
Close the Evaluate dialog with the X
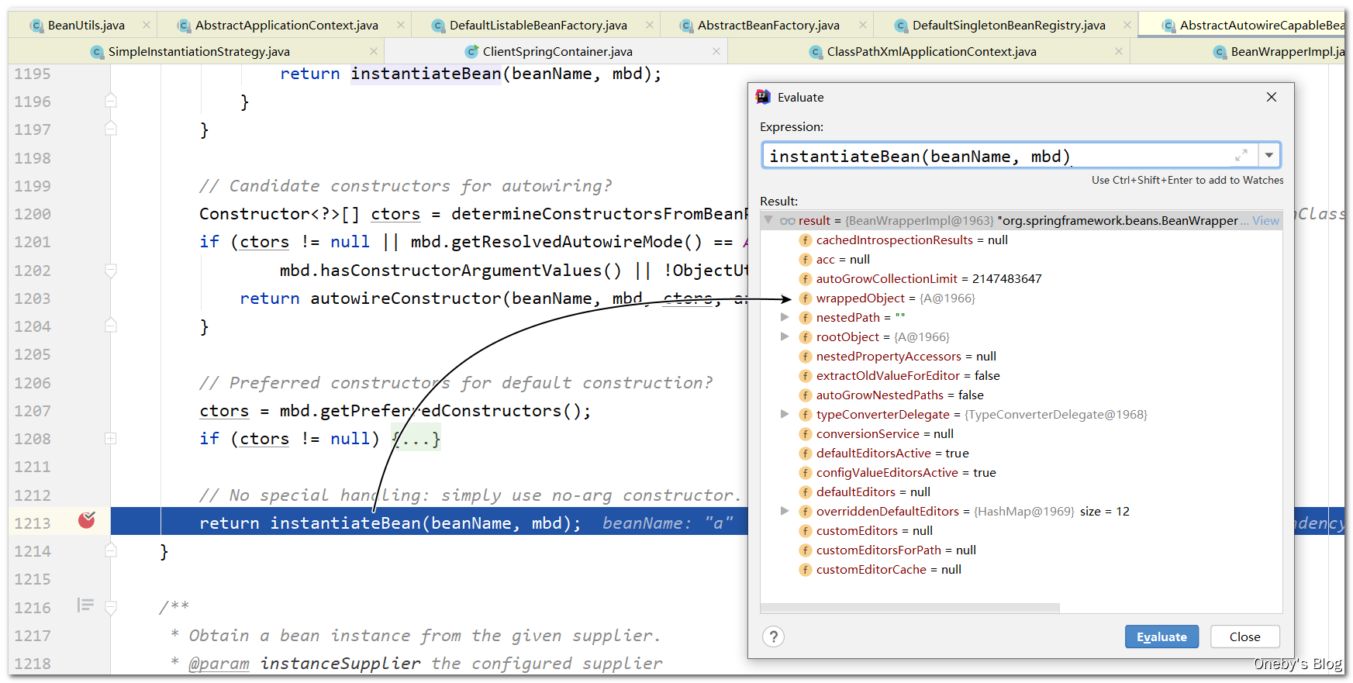pyautogui.click(x=1272, y=97)
